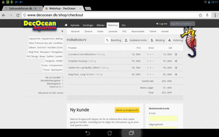This screenshot has width=219, height=137.
Task: Collapse the sidebar with the left chevron
Action: [62, 32]
